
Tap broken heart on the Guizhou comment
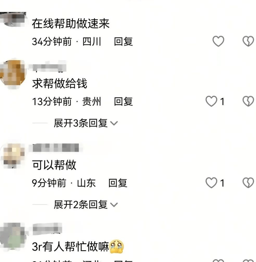click(248, 101)
